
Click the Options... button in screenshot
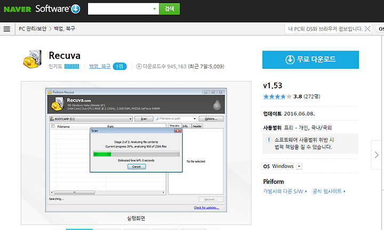pyautogui.click(x=211, y=119)
